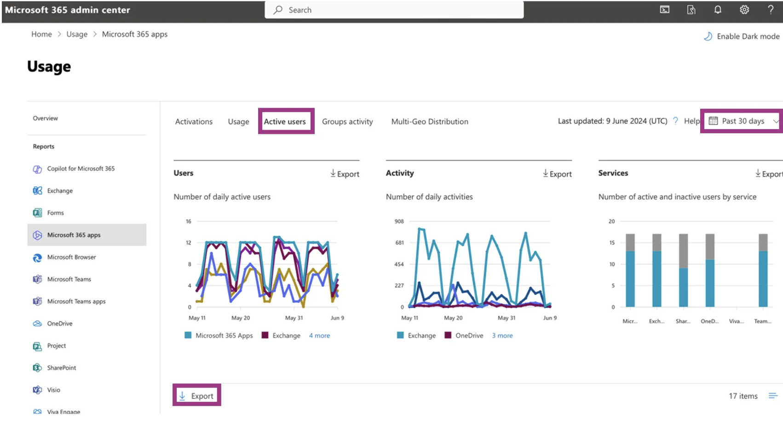Click in the Search box
The height and width of the screenshot is (422, 783).
[x=394, y=10]
